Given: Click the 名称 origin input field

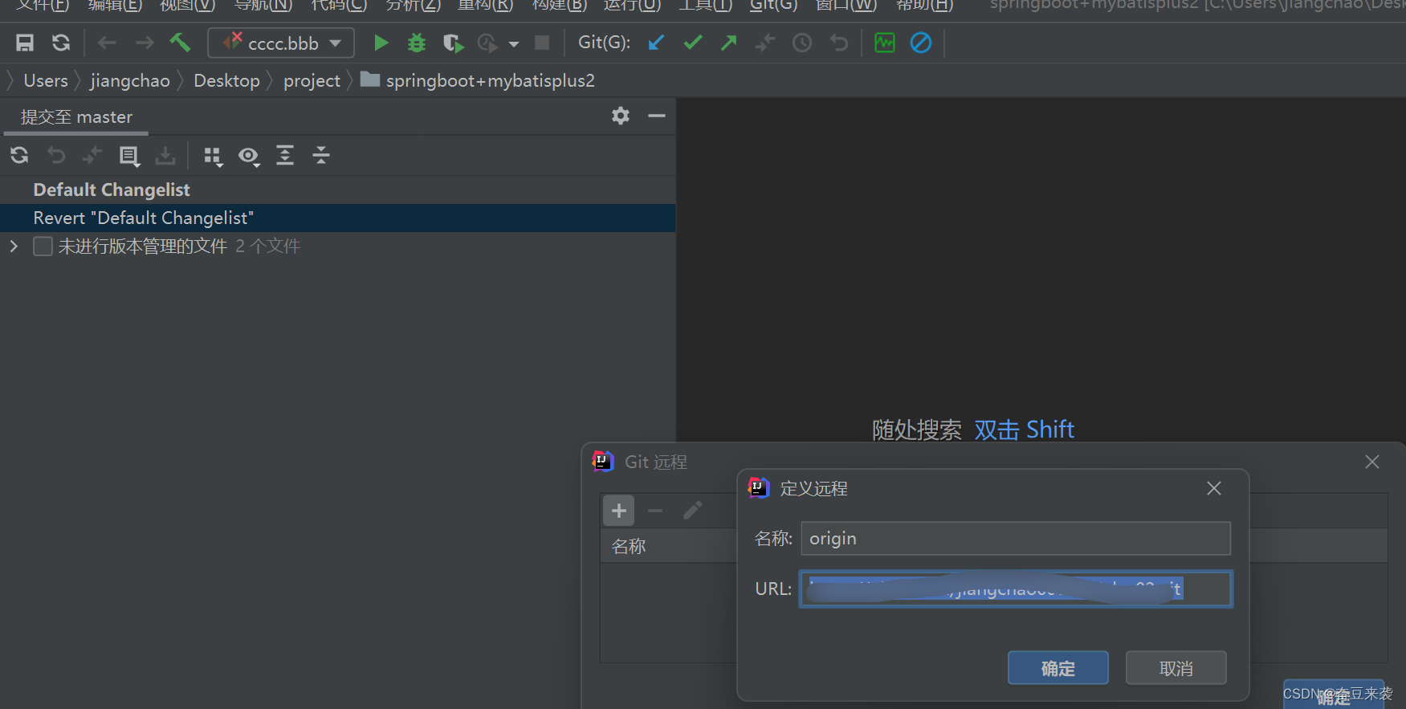Looking at the screenshot, I should tap(1016, 538).
